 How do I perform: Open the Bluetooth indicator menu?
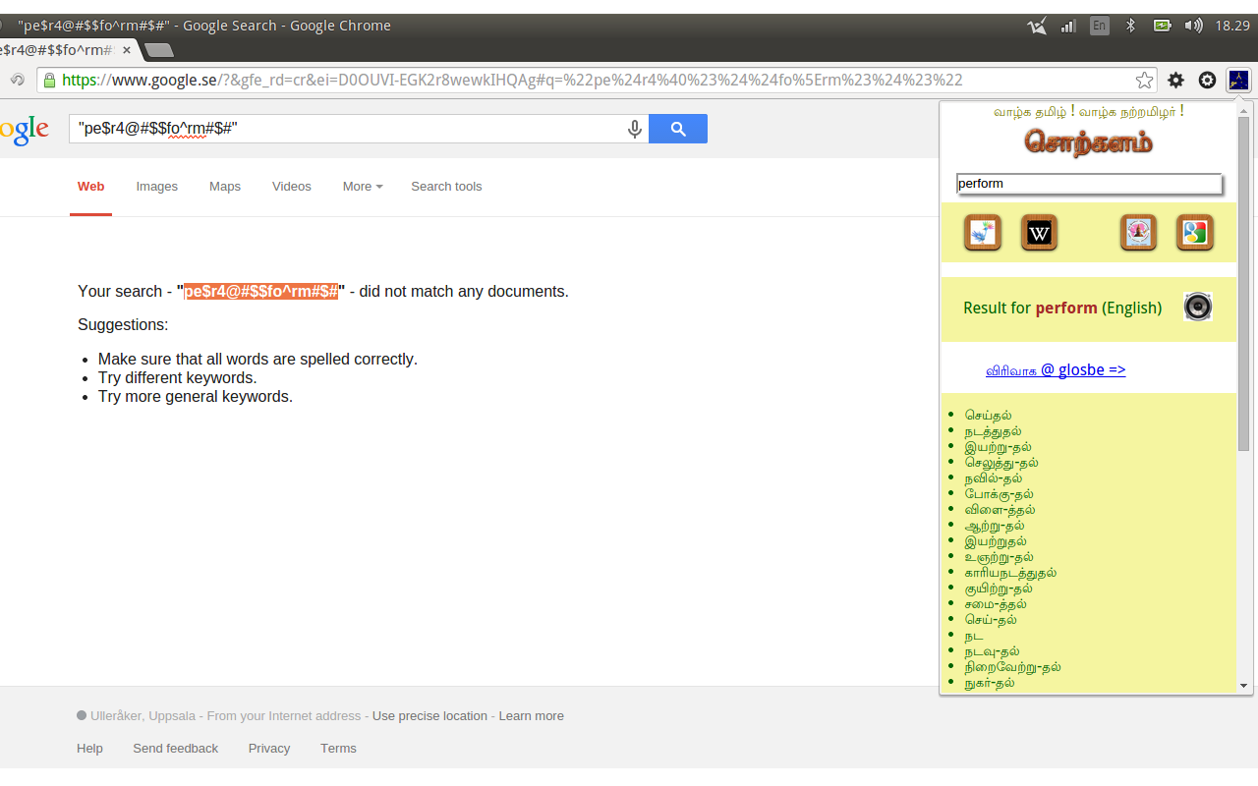tap(1130, 27)
